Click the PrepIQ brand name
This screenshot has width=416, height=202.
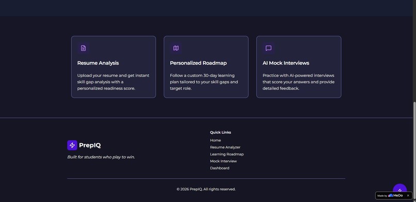click(90, 145)
